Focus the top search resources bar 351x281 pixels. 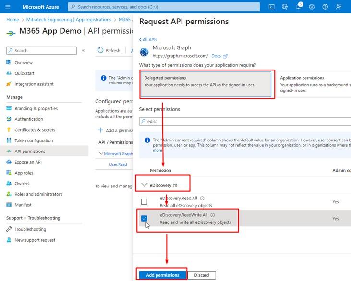[x=164, y=7]
